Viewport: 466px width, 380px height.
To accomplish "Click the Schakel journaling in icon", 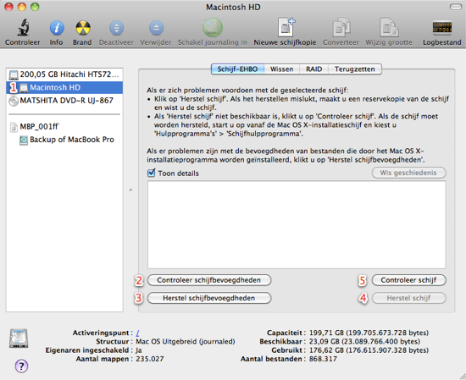I will (x=213, y=27).
